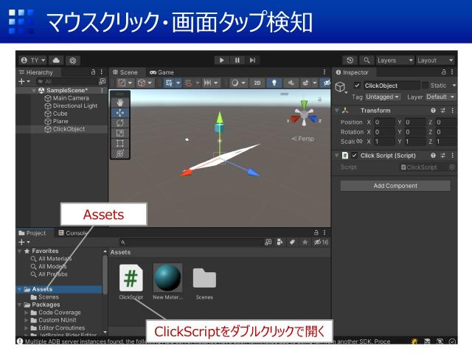Open the Layout dropdown
This screenshot has height=354, width=472.
pyautogui.click(x=435, y=60)
